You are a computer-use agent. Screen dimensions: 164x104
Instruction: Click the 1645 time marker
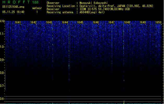point(80,22)
